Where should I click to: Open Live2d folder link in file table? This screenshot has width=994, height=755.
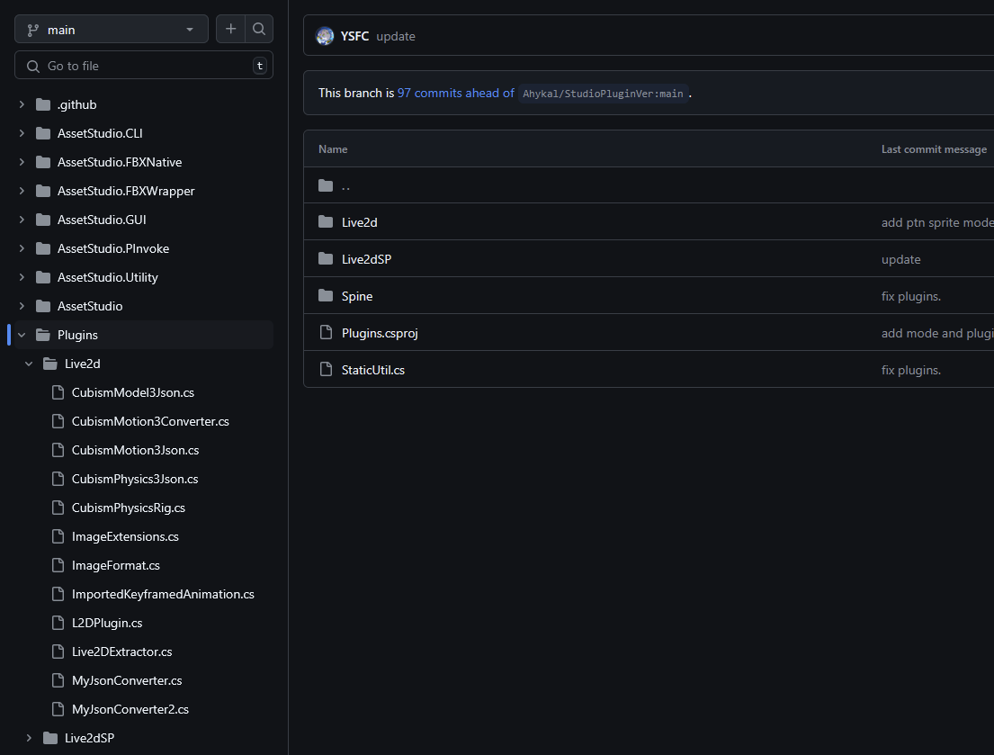click(360, 222)
